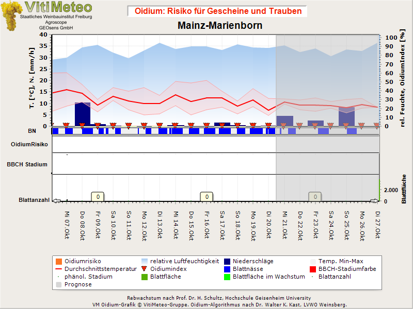Click the 'GEOsens GmbH' text under the logo
413x309 pixels.
tap(56, 28)
